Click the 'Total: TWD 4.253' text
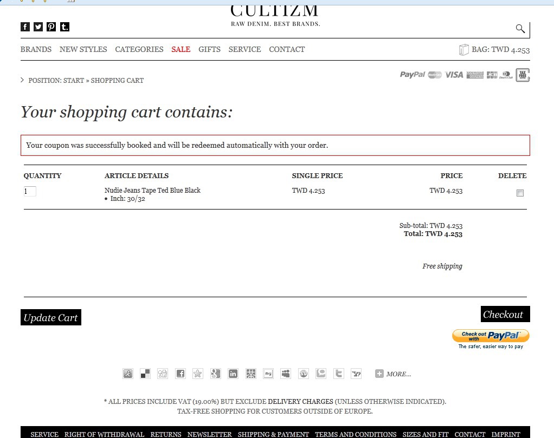Viewport: 554px width, 438px height. [x=433, y=234]
